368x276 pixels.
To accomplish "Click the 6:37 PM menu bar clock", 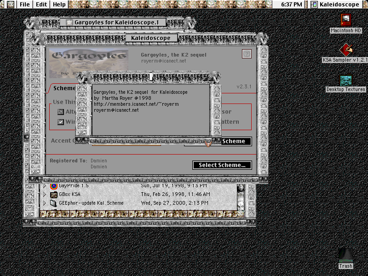I will tap(292, 4).
